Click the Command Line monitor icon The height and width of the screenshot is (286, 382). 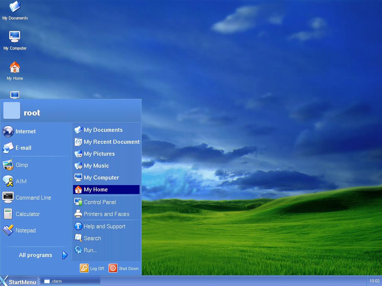(8, 197)
